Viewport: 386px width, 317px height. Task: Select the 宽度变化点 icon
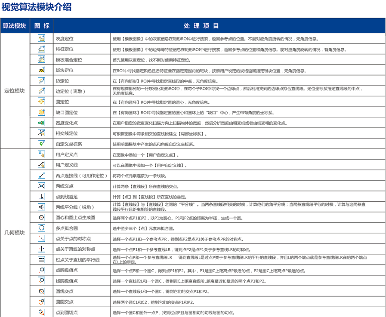pyautogui.click(x=42, y=123)
